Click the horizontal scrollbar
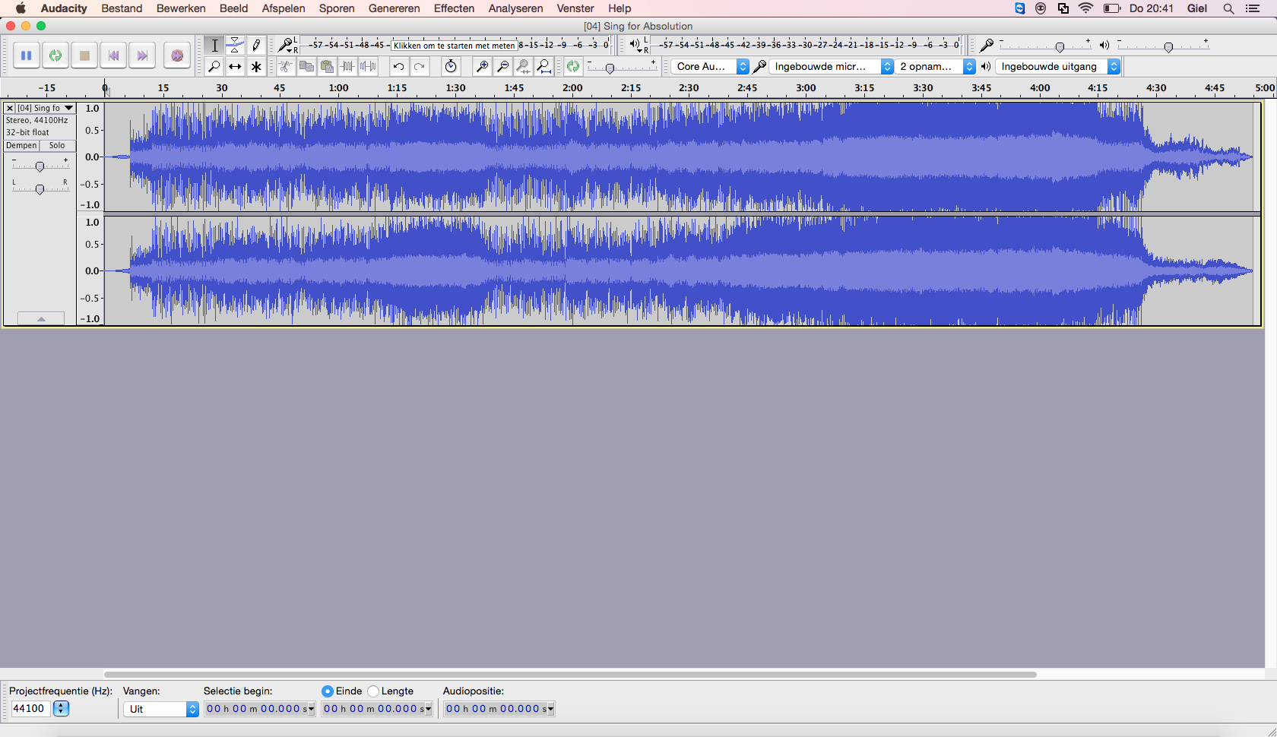Image resolution: width=1277 pixels, height=737 pixels. pyautogui.click(x=570, y=674)
